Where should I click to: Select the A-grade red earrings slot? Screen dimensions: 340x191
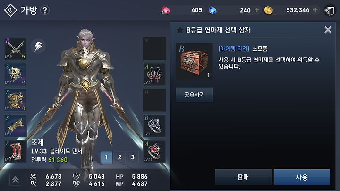pos(154,74)
